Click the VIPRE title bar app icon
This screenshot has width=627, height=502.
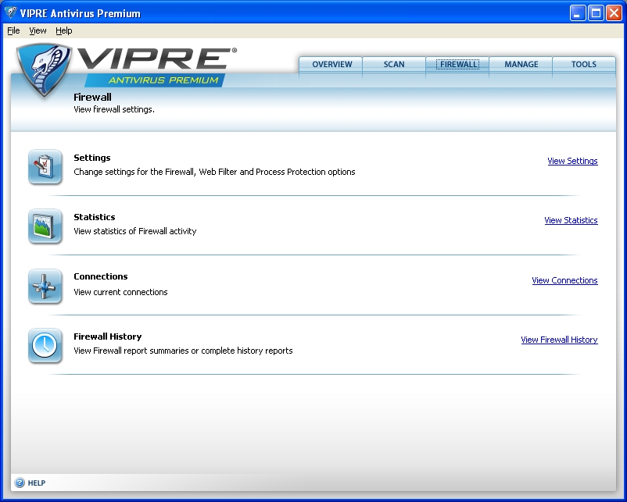tap(10, 12)
